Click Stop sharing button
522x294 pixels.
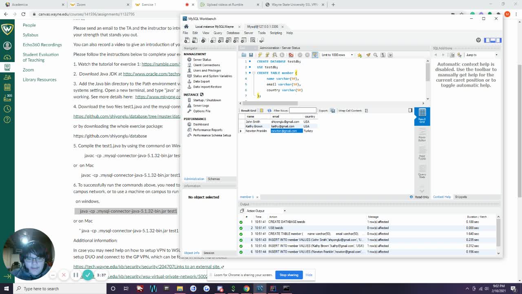[x=289, y=275]
